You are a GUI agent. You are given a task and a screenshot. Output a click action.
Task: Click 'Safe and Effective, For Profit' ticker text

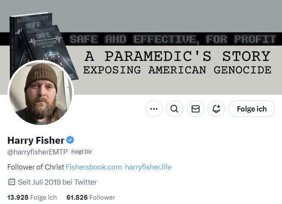[172, 40]
